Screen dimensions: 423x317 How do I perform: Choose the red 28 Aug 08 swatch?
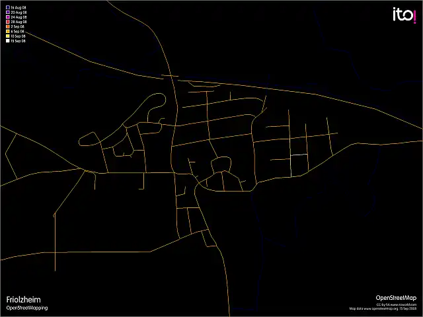(8, 22)
